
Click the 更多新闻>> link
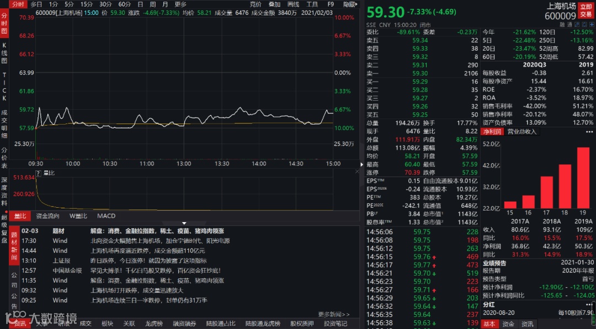pos(334,314)
